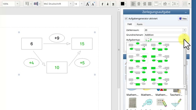The height and width of the screenshot is (110, 196).
Task: Click the Aufgabentyp list scroll down arrow
Action: 185,87
